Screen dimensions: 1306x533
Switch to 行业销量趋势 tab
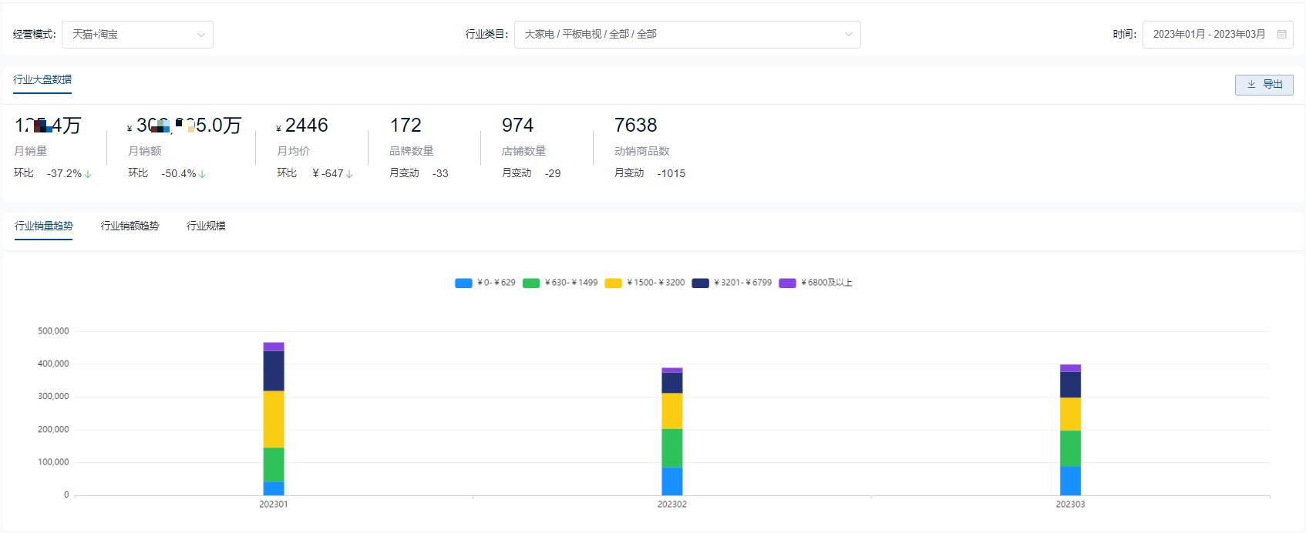pos(44,226)
